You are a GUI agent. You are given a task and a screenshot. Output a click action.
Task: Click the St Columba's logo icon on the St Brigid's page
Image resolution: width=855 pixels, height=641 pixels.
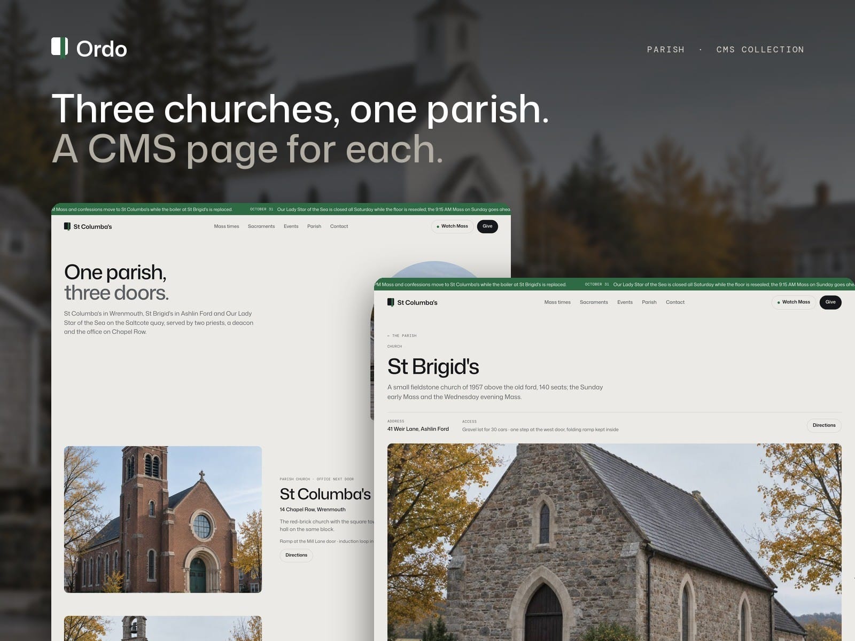click(391, 302)
